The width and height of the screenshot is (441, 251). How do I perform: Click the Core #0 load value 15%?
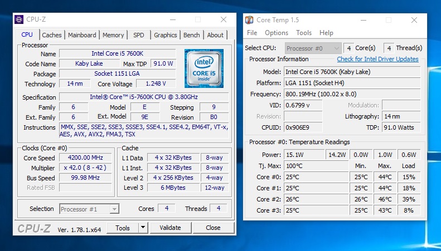[x=409, y=177]
